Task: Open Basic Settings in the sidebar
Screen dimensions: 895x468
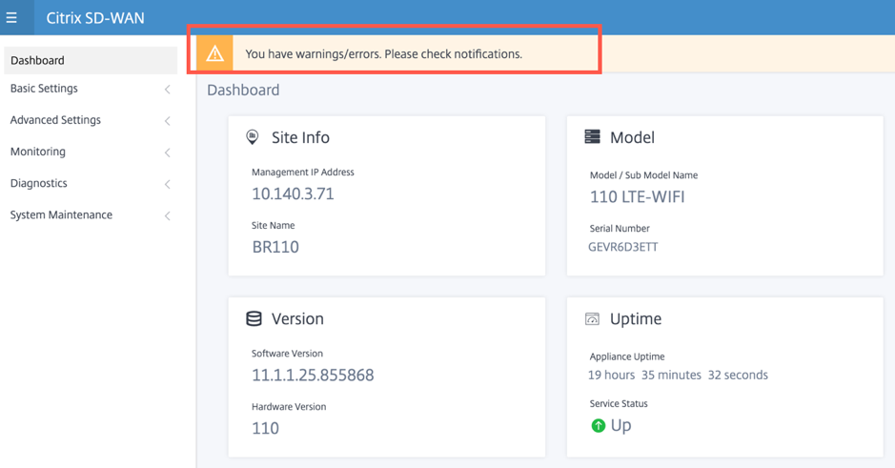Action: (44, 89)
